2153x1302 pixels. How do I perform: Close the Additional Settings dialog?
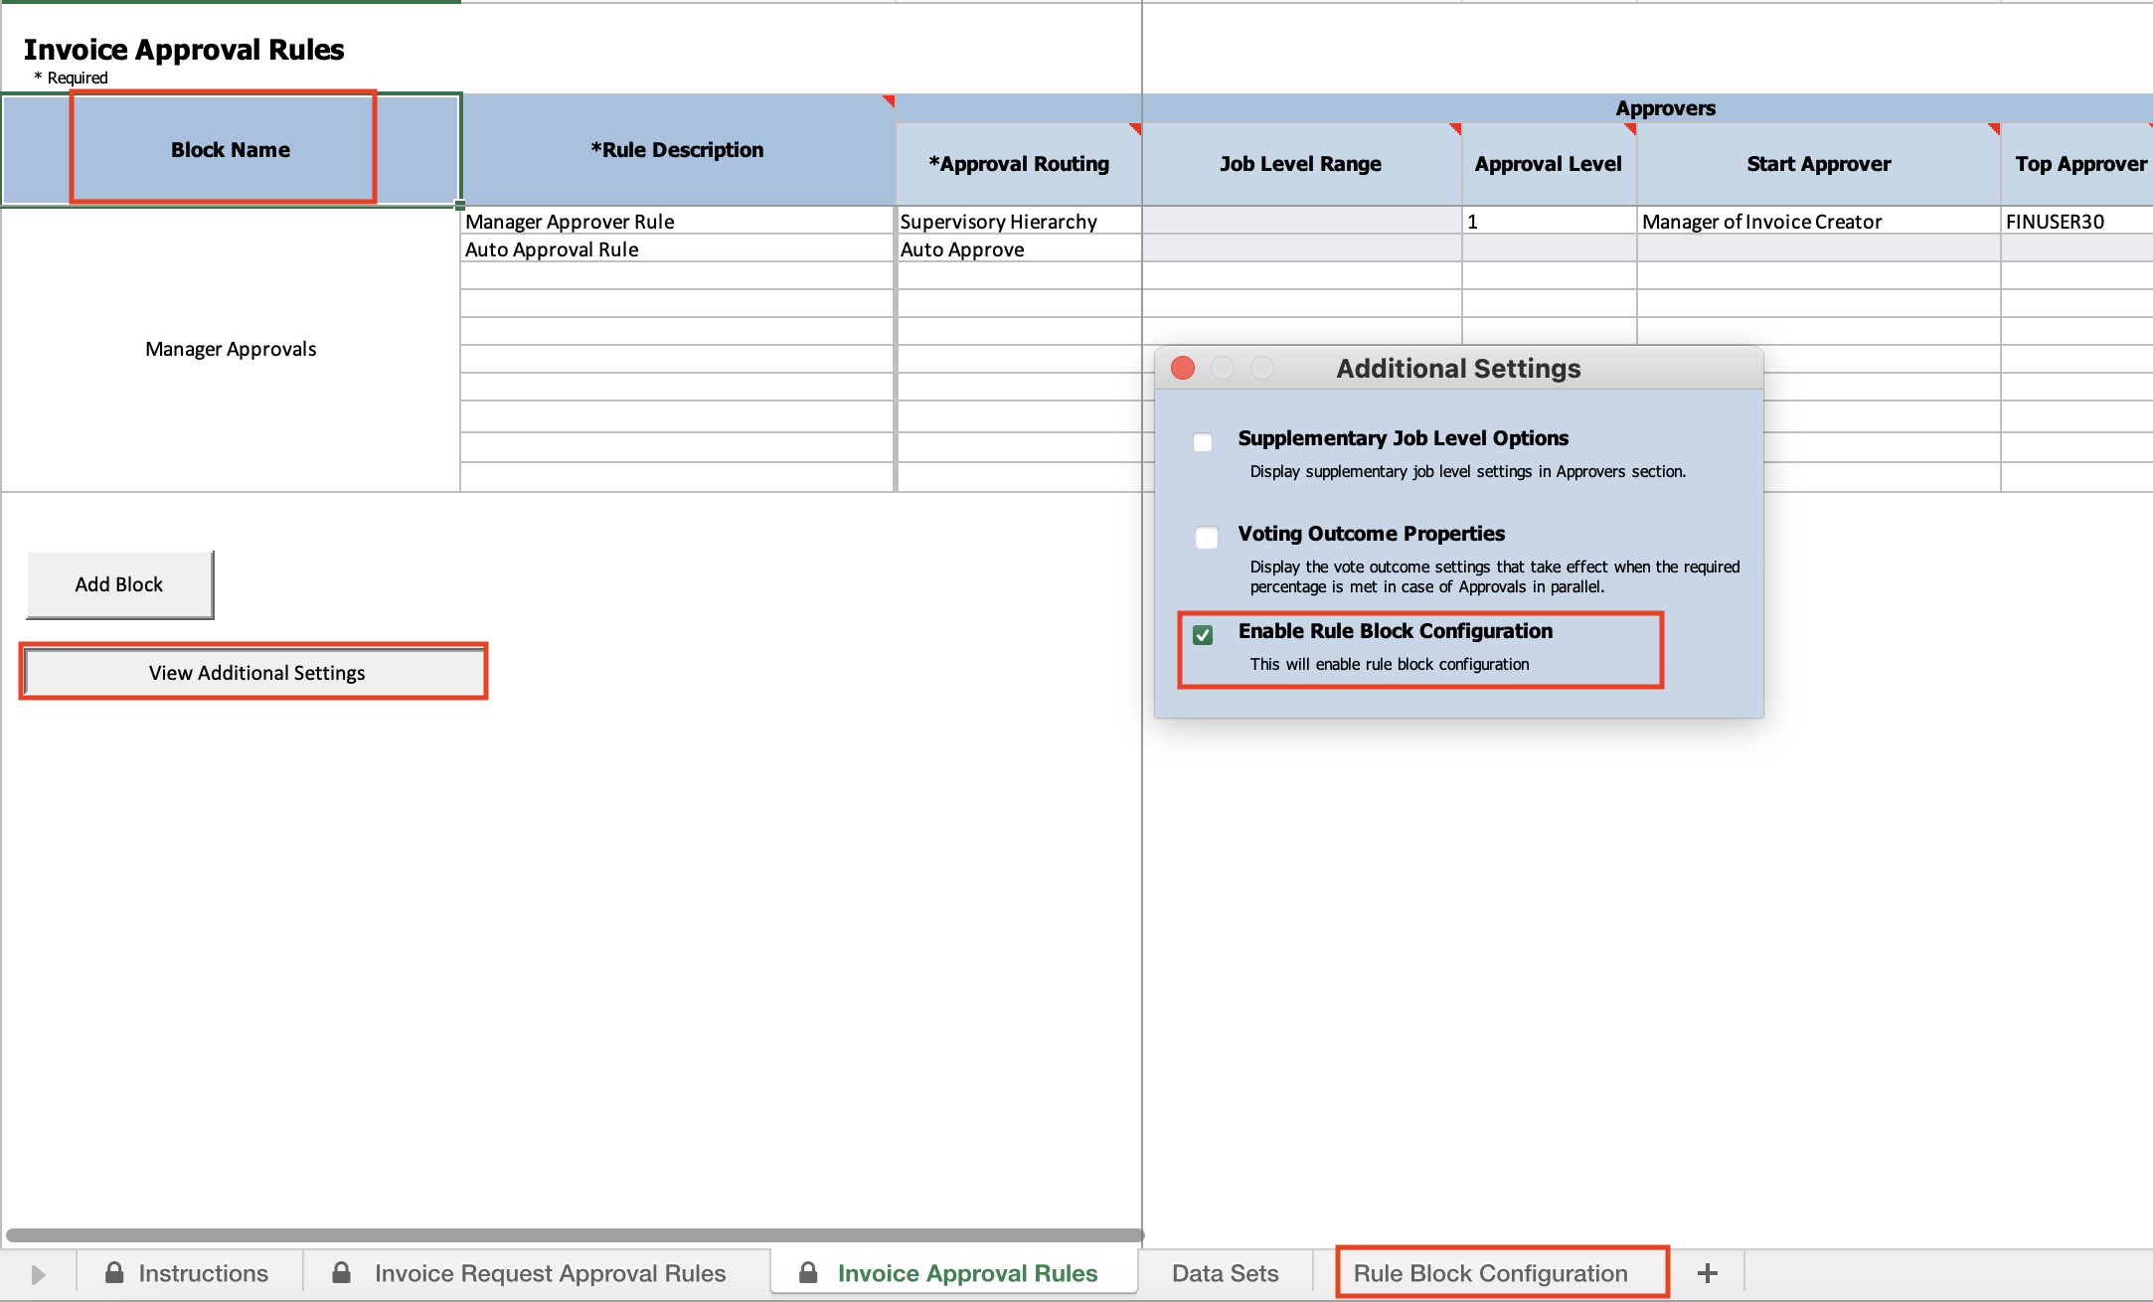1183,368
